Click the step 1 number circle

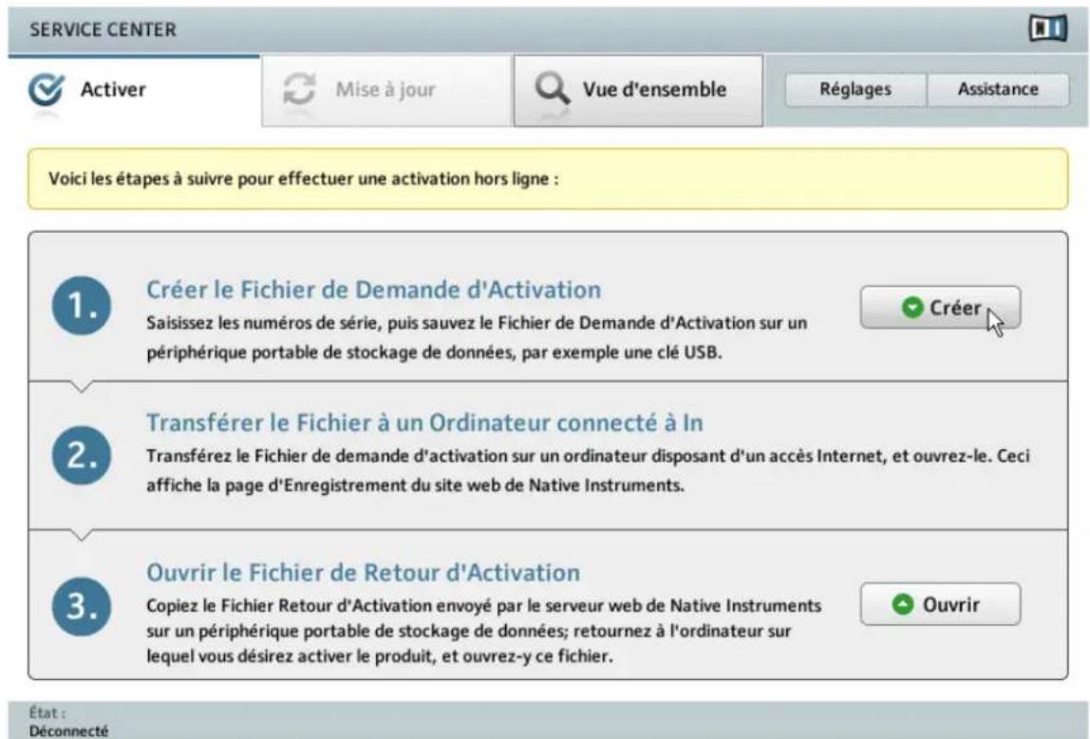tap(82, 306)
